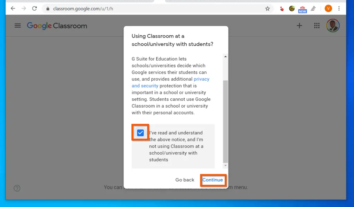Create a class with the plus icon
This screenshot has height=207, width=354.
(x=299, y=26)
